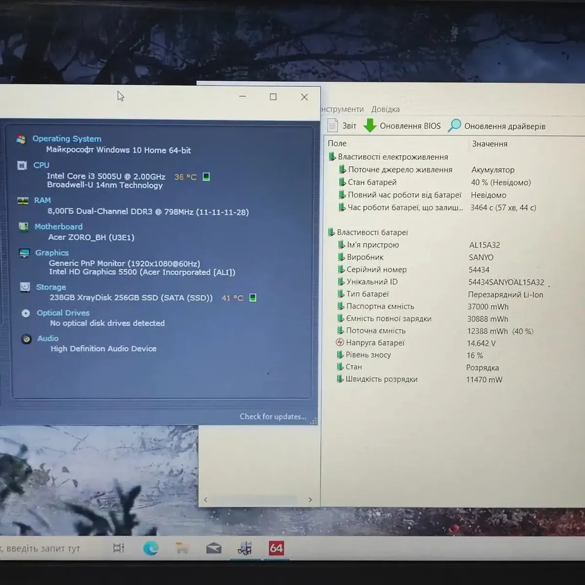Click the horizontal scrollbar right arrow
This screenshot has width=585, height=585.
[x=310, y=500]
